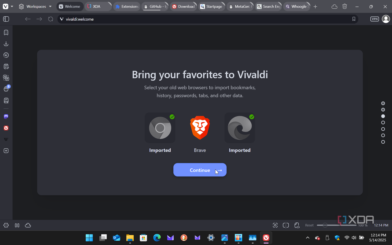Open sync status cloud in status bar
Image resolution: width=392 pixels, height=245 pixels.
click(28, 225)
